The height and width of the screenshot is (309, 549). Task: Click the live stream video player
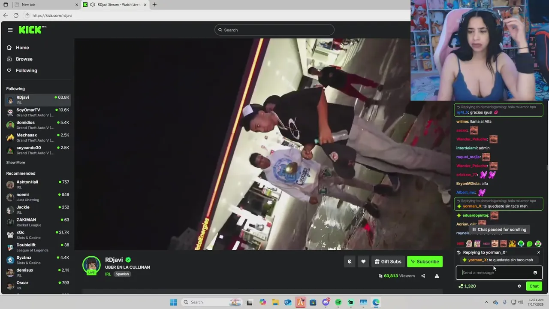[263, 144]
